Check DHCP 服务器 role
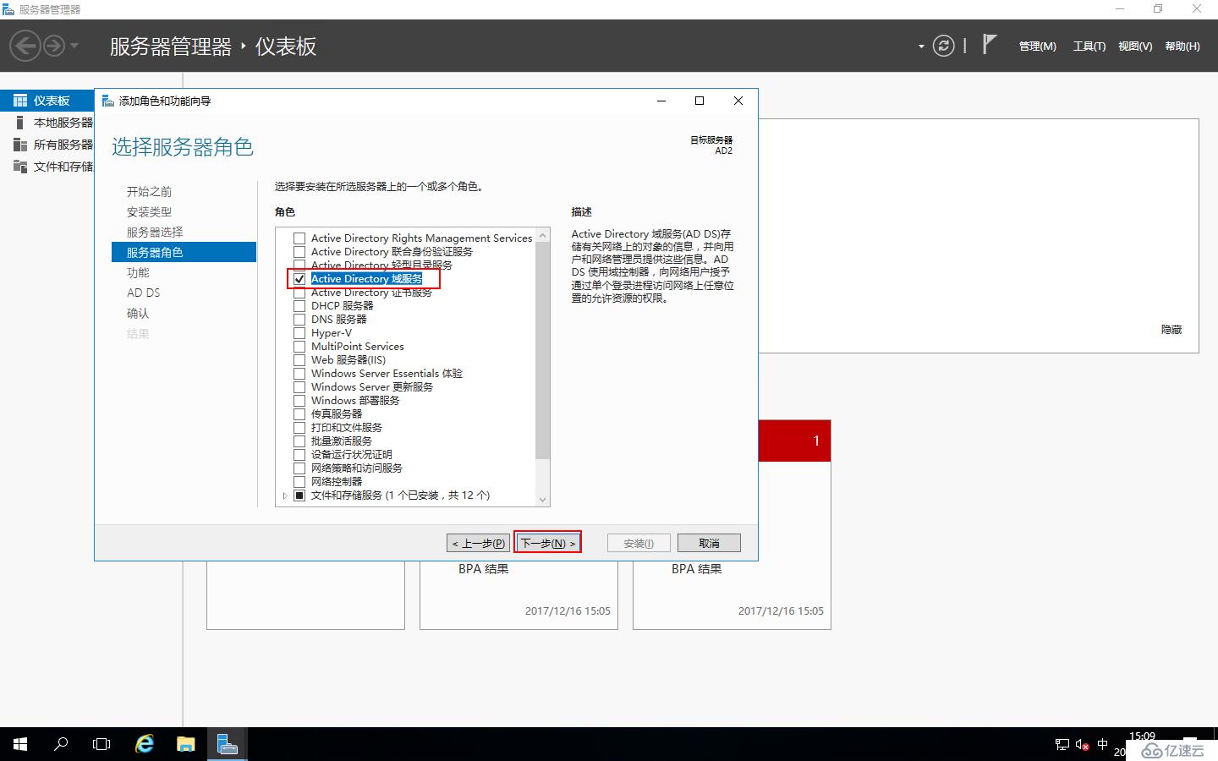Viewport: 1218px width, 761px height. [x=299, y=306]
